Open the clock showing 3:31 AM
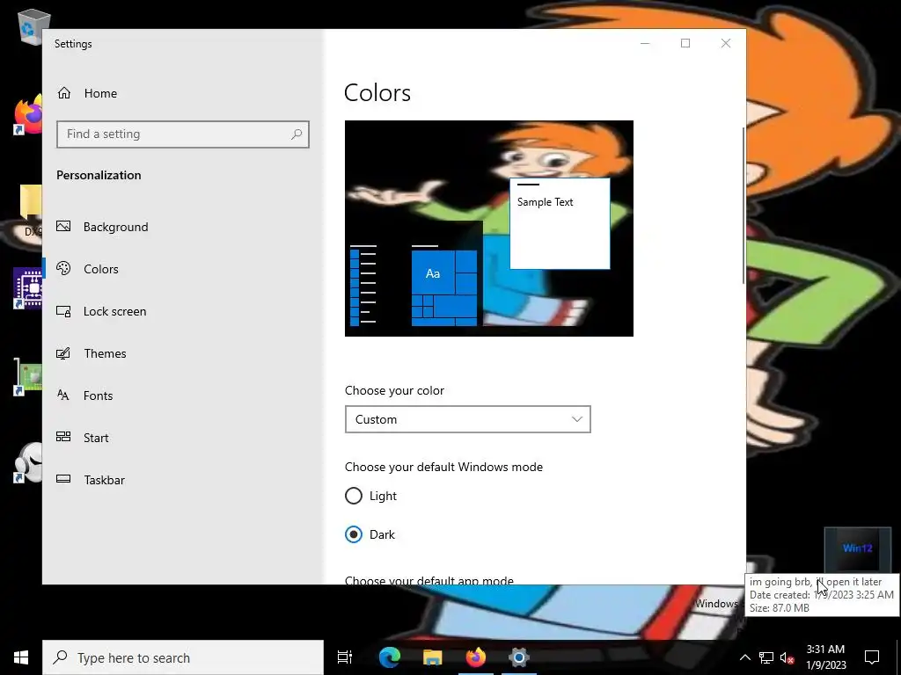Image resolution: width=901 pixels, height=675 pixels. click(x=825, y=657)
